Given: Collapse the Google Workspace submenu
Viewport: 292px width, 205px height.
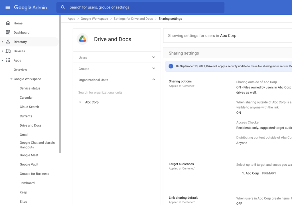Looking at the screenshot, I should click(11, 79).
